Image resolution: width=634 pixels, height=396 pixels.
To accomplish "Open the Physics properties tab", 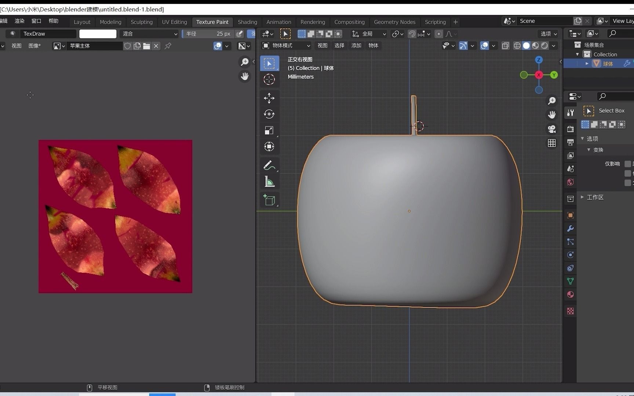I will (x=571, y=255).
